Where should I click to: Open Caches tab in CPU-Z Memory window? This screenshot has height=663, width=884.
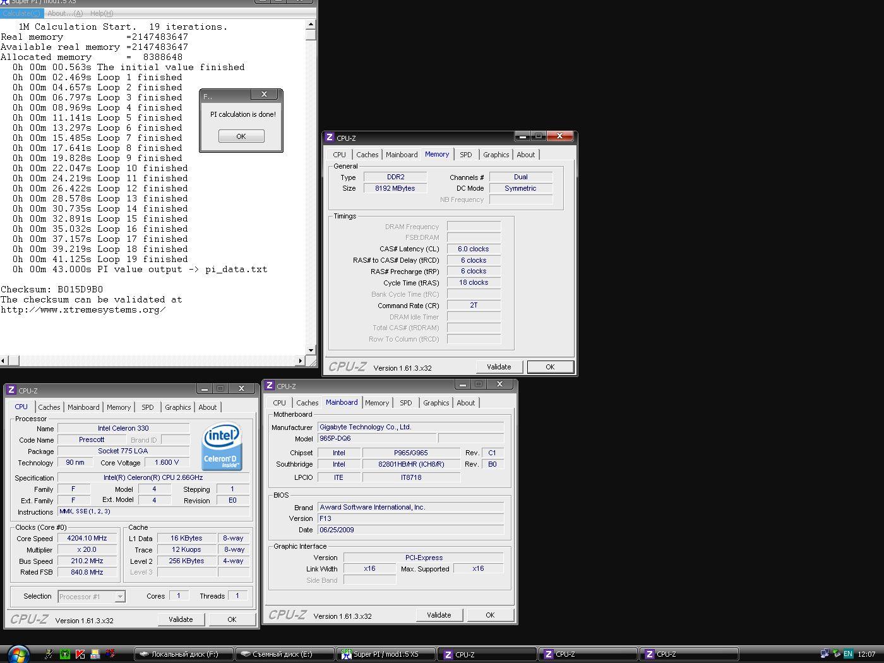pos(367,155)
